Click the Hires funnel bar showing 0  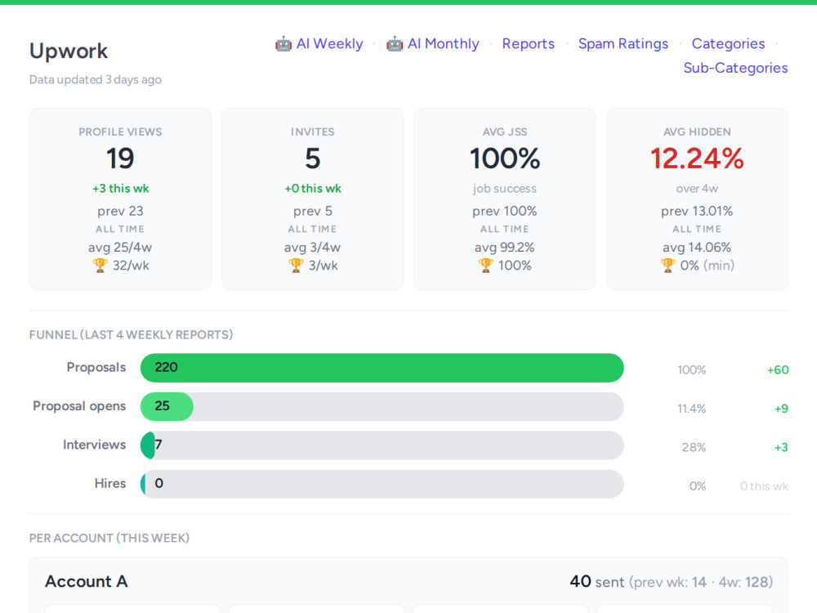pyautogui.click(x=382, y=484)
